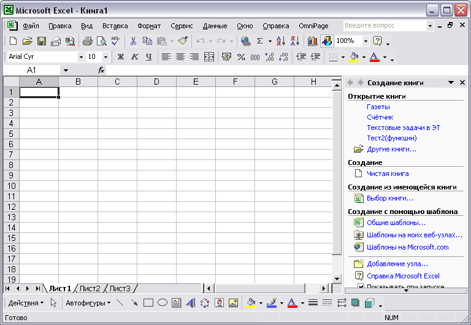Open the Вставка menu
This screenshot has height=325, width=471.
pyautogui.click(x=115, y=26)
